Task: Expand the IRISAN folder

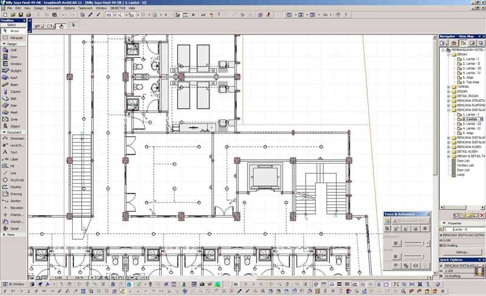Action: tap(448, 92)
